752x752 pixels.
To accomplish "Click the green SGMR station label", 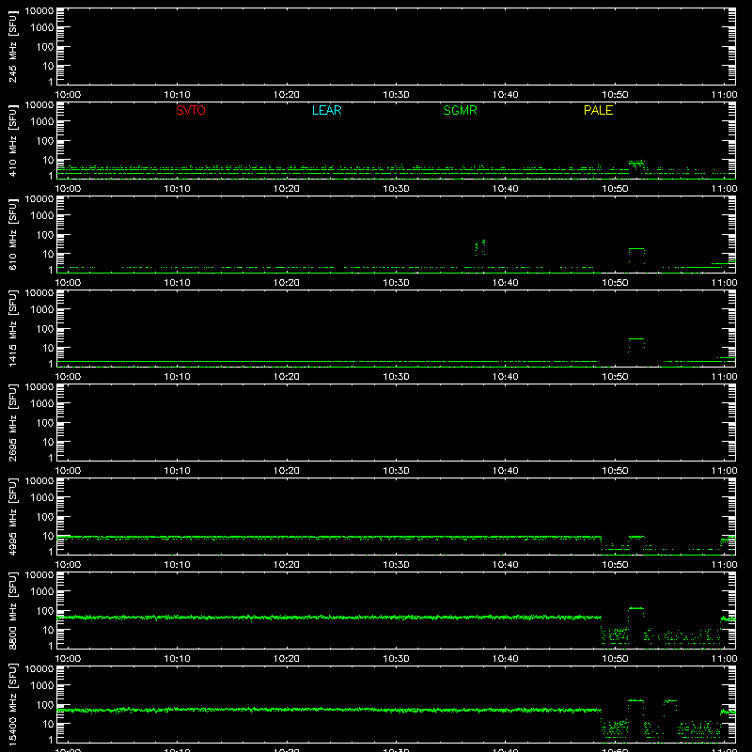I will tap(460, 110).
